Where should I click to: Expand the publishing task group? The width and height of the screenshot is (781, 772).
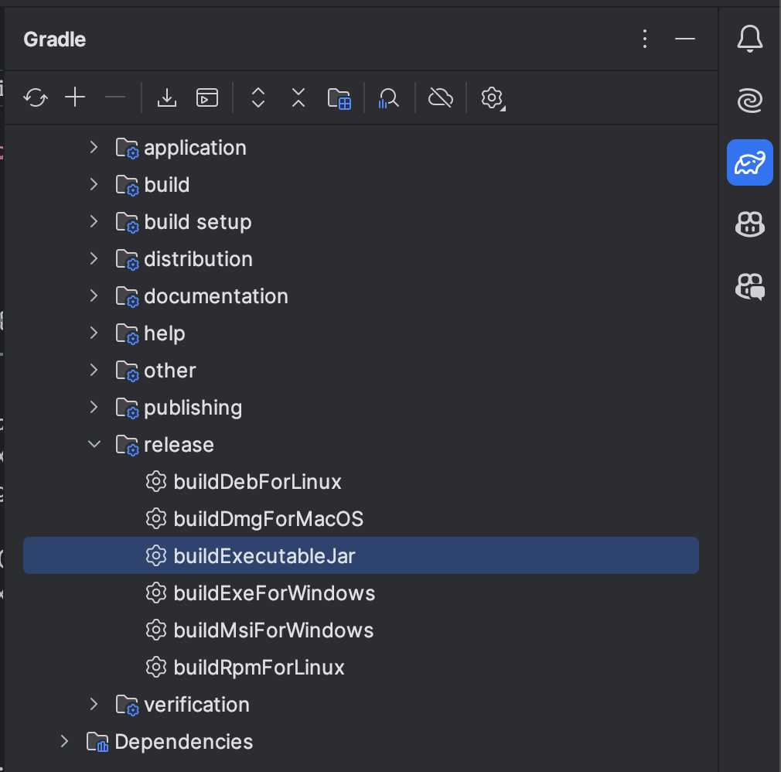coord(94,407)
